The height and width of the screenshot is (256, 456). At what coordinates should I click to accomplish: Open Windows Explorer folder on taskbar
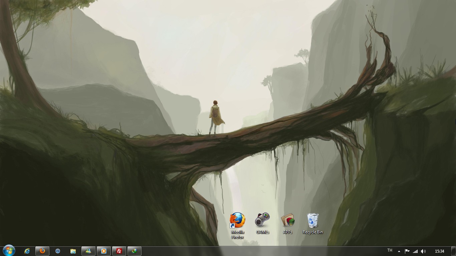(x=73, y=251)
